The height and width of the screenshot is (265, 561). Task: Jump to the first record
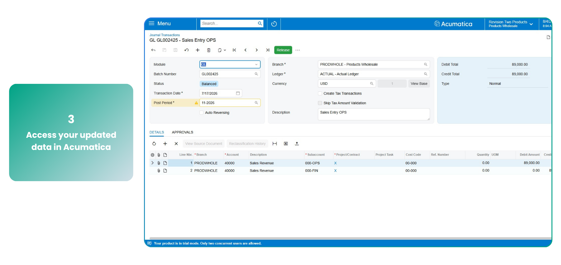point(234,50)
